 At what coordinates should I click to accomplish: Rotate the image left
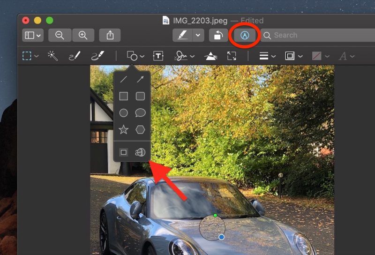pyautogui.click(x=218, y=35)
